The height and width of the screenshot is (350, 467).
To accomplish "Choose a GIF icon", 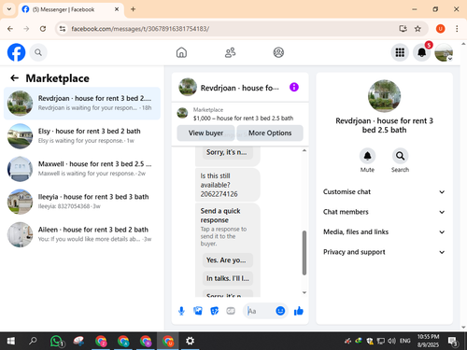I will click(x=231, y=311).
